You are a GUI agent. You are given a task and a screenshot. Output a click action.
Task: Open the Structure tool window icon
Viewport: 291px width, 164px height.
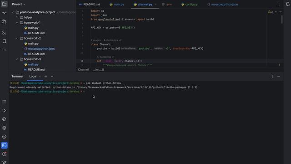4,33
